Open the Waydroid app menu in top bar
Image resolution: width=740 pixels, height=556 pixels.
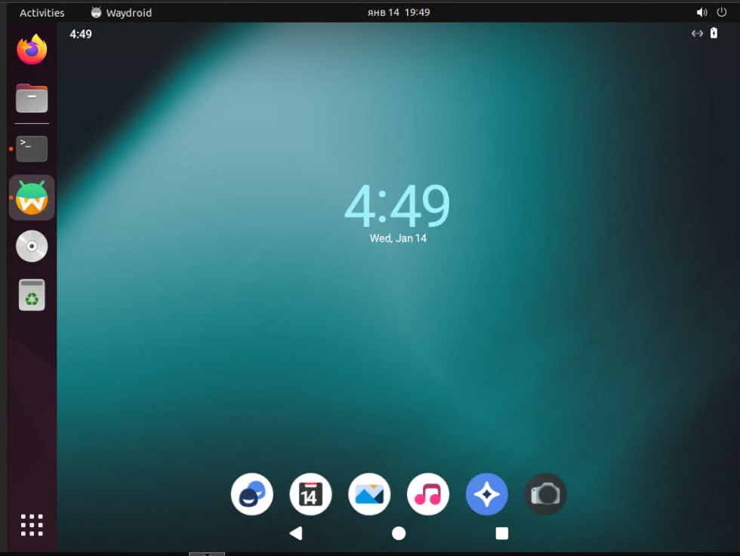[122, 13]
